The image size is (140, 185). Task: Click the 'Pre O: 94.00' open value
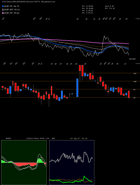[x=88, y=6]
